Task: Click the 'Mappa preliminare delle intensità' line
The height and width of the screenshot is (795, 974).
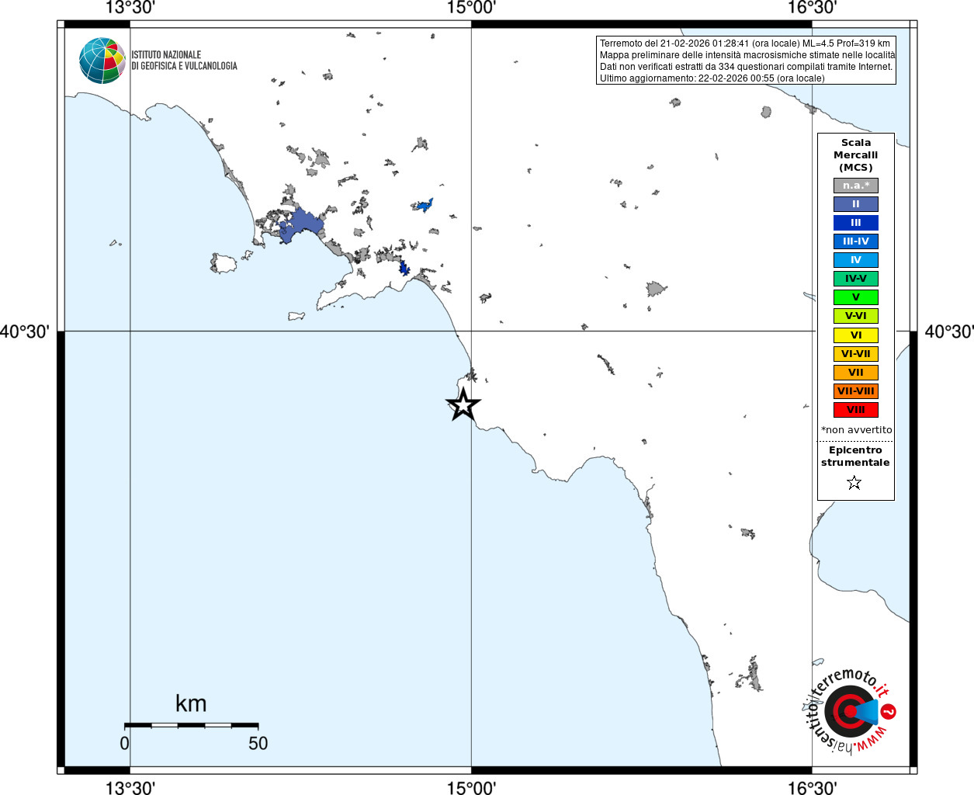Action: (x=747, y=55)
